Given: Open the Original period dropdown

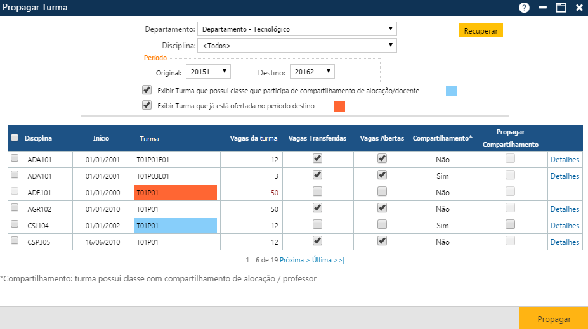Looking at the screenshot, I should tap(208, 72).
